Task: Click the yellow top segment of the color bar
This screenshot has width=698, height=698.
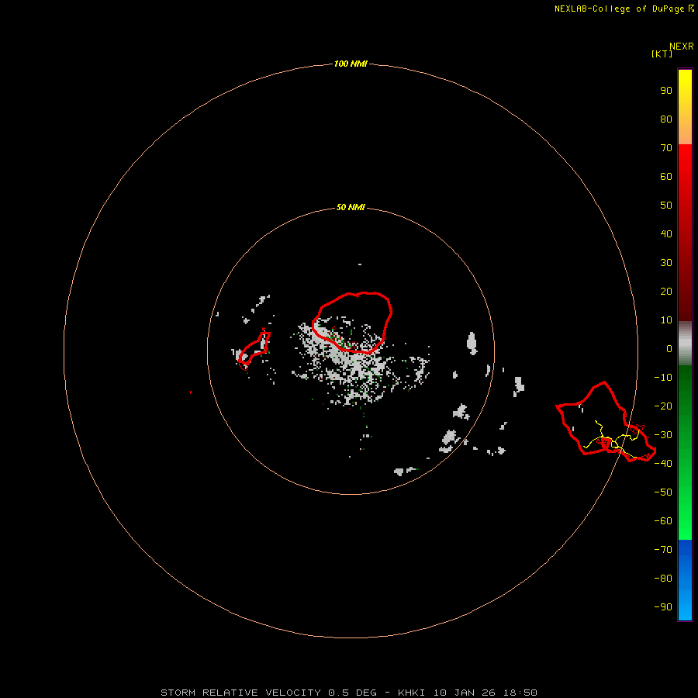Action: click(x=685, y=107)
